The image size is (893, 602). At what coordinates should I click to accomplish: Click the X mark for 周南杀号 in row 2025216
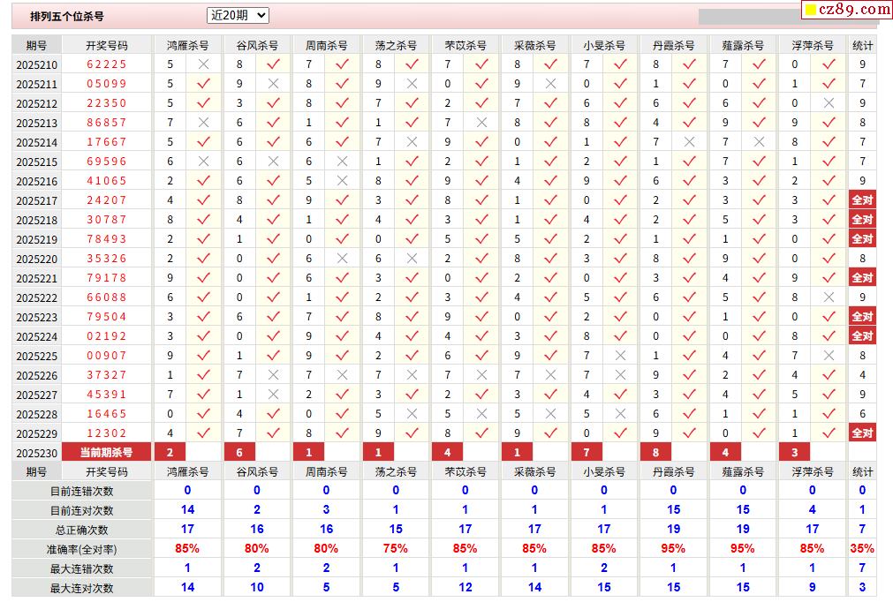point(343,181)
